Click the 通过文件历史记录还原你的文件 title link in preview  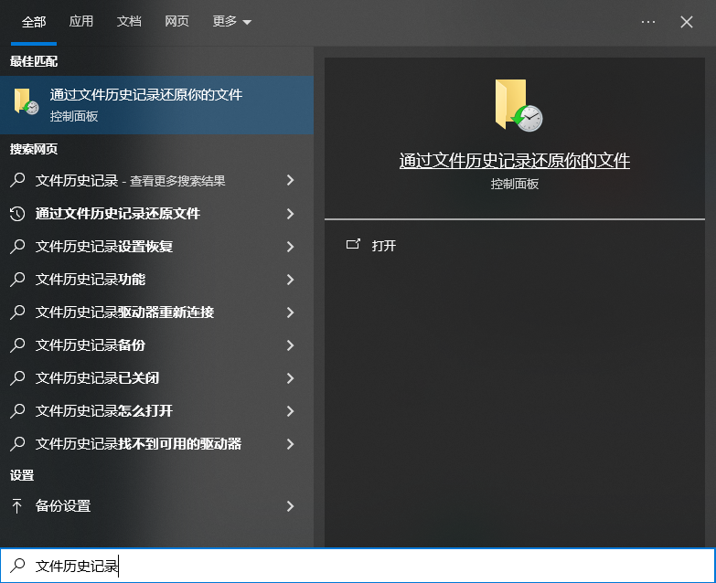click(x=514, y=161)
